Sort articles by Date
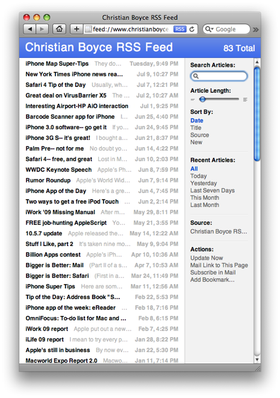Image resolution: width=280 pixels, height=398 pixels. point(197,121)
